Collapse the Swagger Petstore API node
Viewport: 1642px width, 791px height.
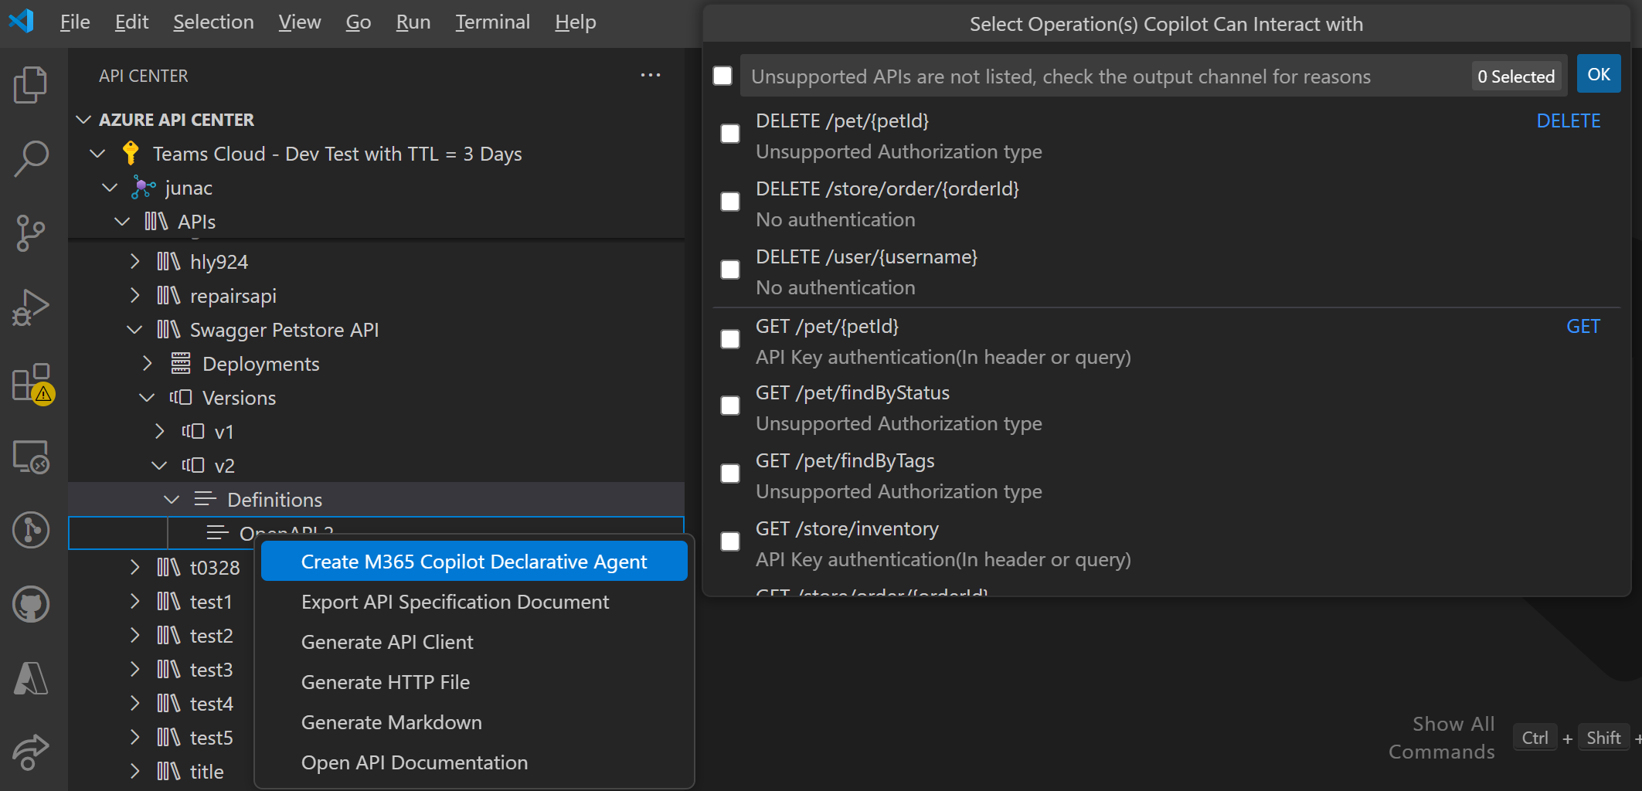click(134, 330)
